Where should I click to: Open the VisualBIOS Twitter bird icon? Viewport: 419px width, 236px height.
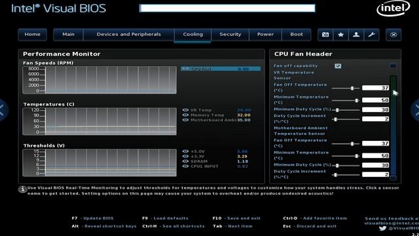point(382,228)
